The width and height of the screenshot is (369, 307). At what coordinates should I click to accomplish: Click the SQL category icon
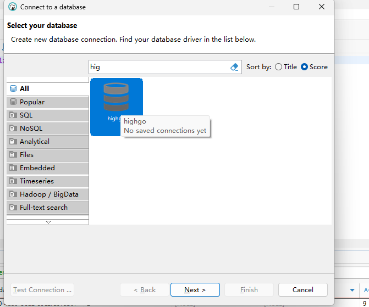click(x=13, y=115)
